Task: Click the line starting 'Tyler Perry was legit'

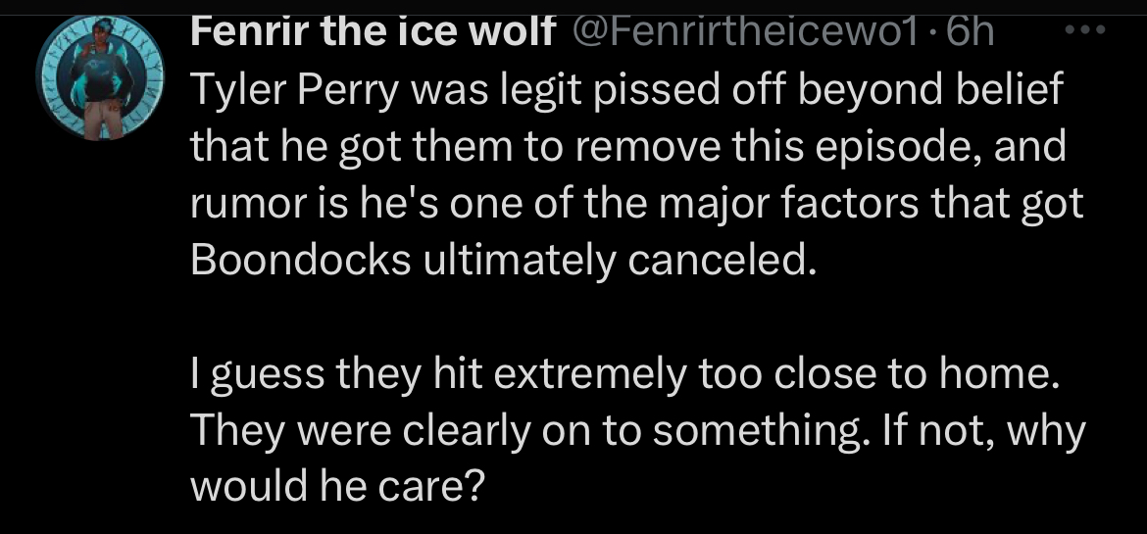Action: point(626,92)
